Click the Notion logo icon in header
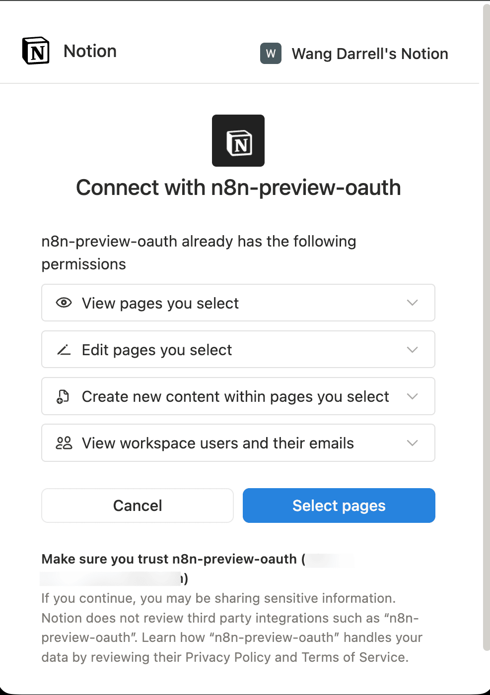 click(36, 51)
